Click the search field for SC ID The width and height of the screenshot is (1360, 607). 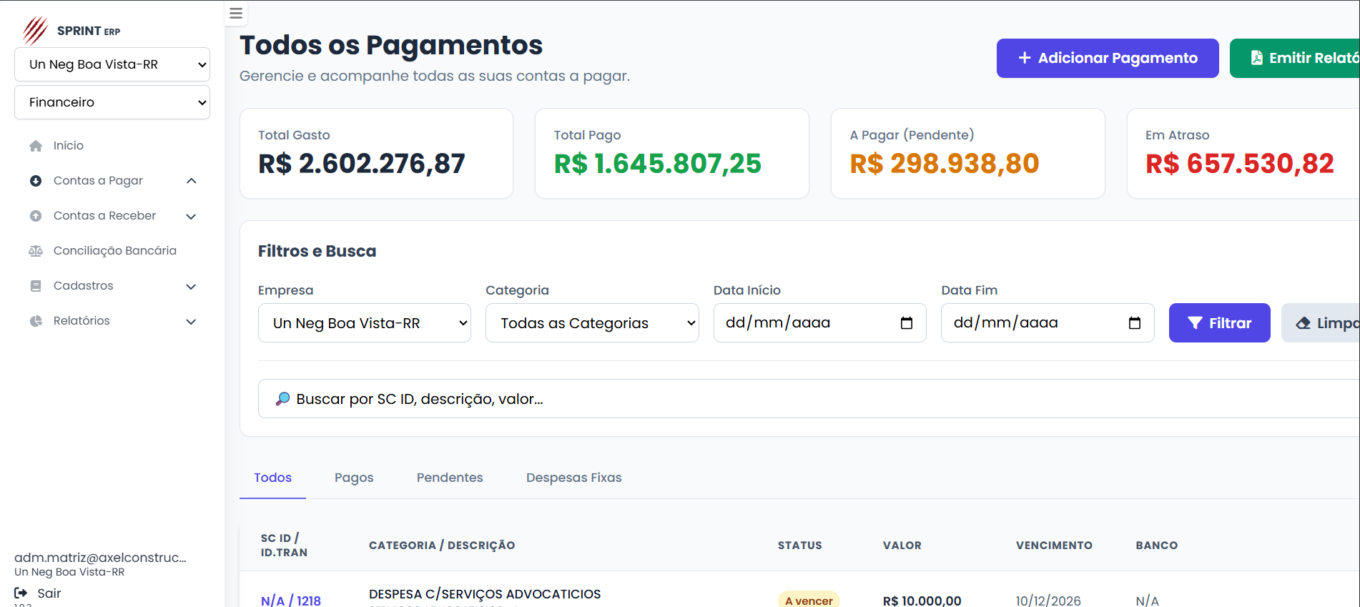pos(787,399)
